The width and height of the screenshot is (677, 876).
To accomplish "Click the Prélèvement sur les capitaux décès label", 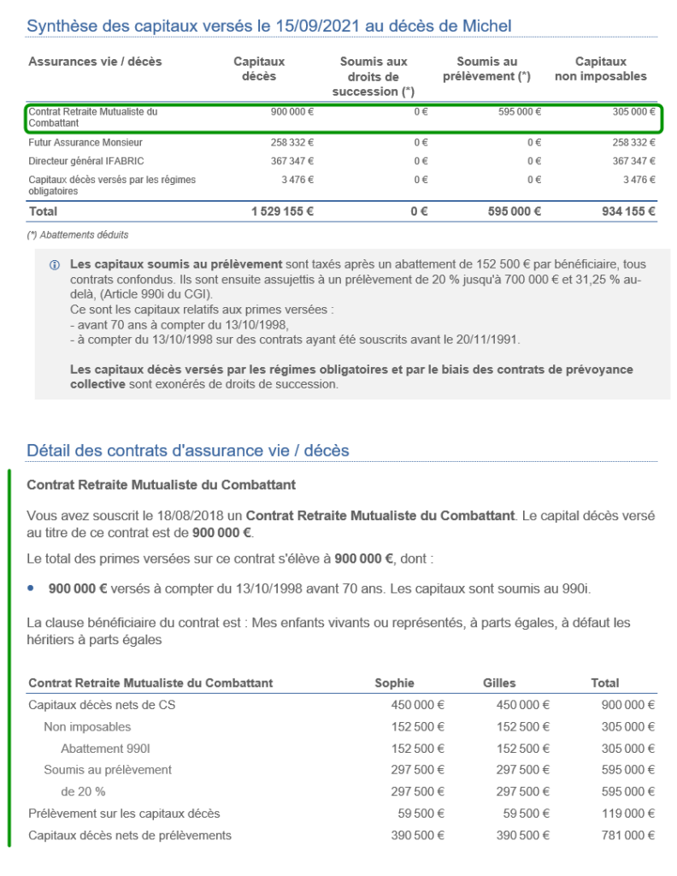I will point(124,813).
